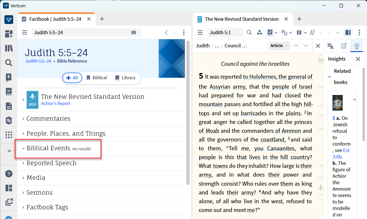
Task: Open the add note icon in side panel
Action: [344, 46]
